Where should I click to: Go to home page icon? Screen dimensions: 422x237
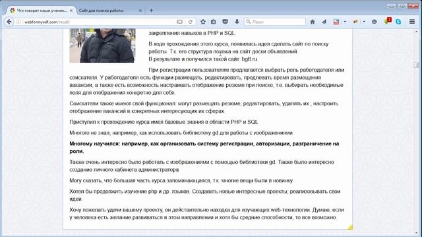(313, 22)
